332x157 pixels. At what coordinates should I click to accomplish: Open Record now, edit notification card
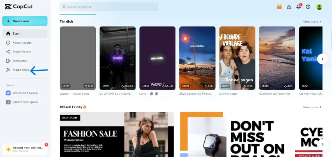coord(25,149)
